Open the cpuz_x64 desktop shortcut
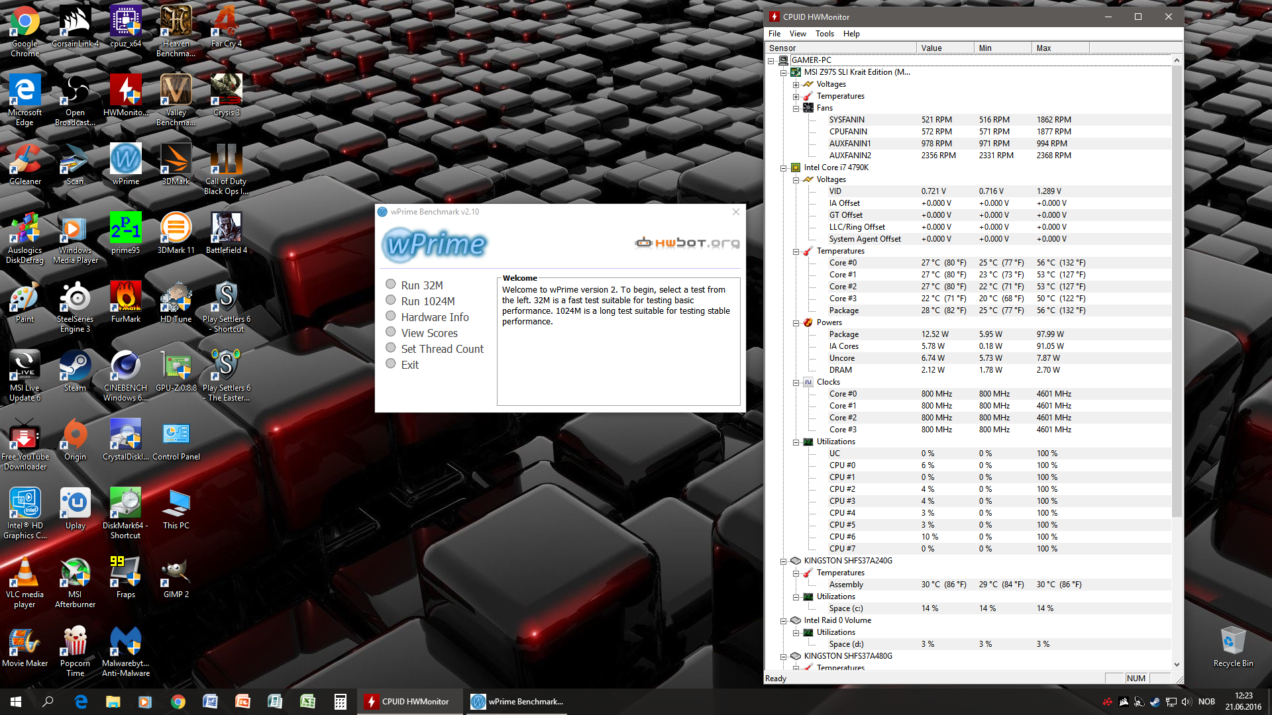The height and width of the screenshot is (715, 1272). pos(125,26)
